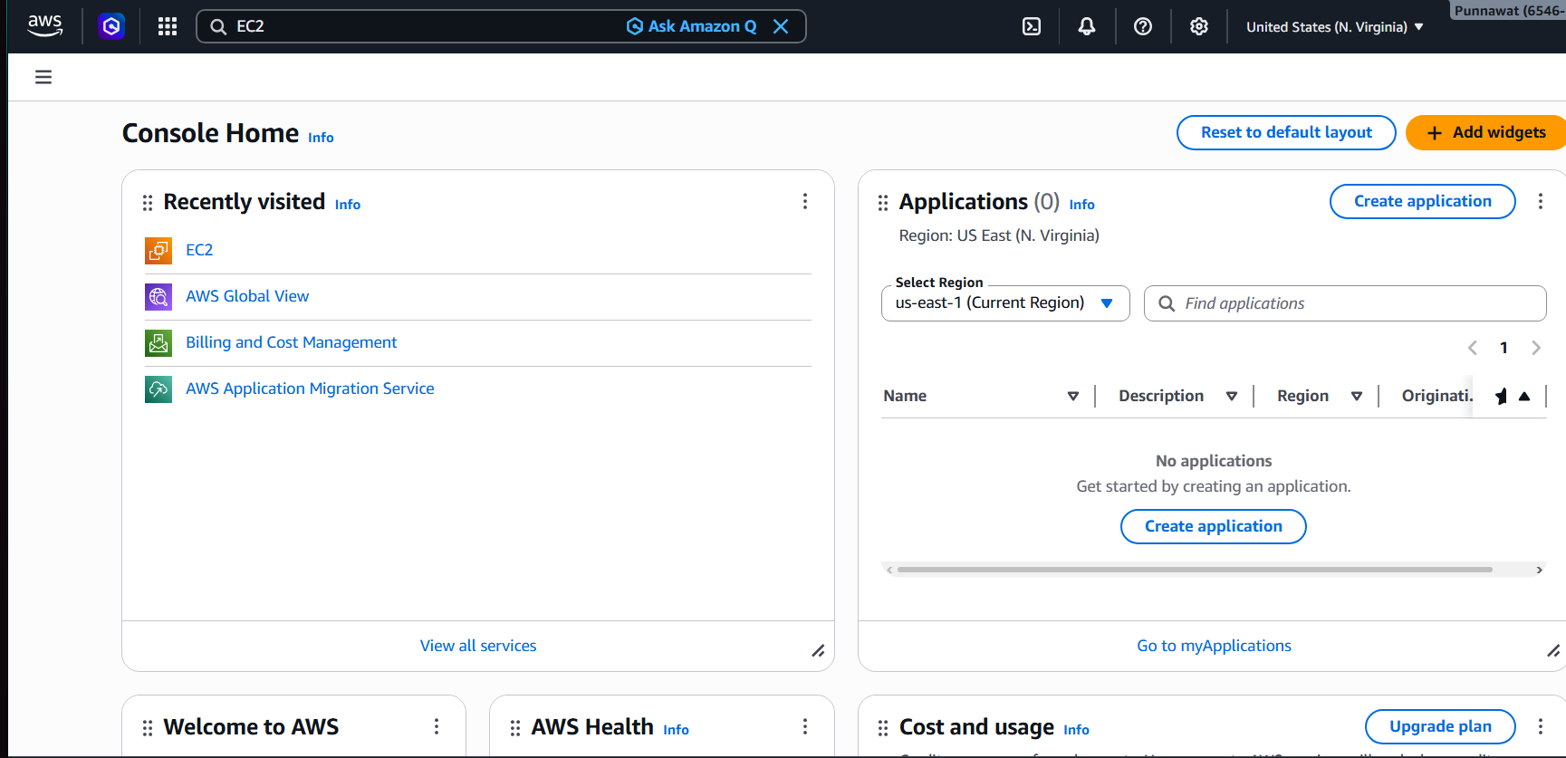This screenshot has width=1566, height=758.
Task: Click the favorite star sort column icon
Action: [1502, 396]
